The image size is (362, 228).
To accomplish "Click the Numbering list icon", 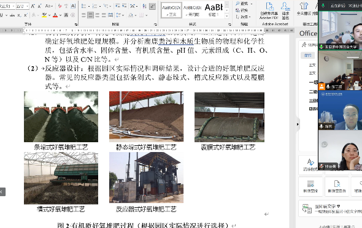I will point(96,6).
